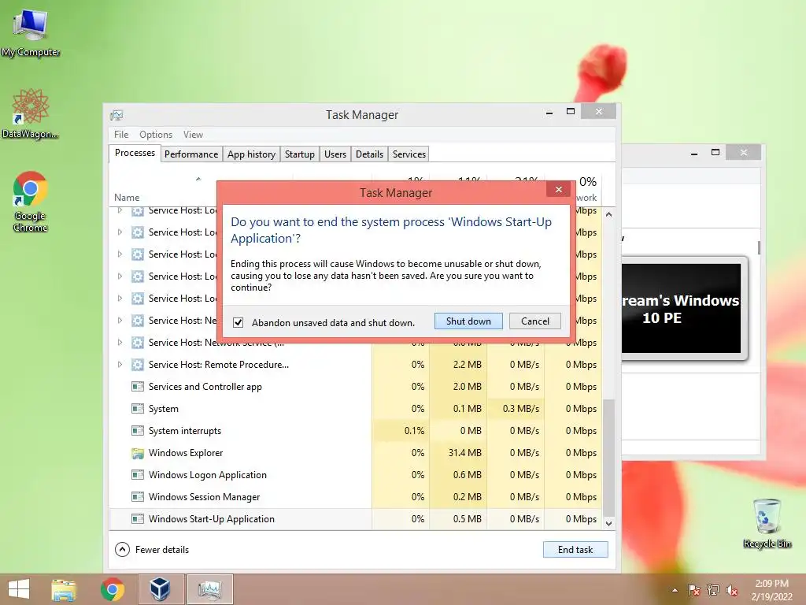Click the taskbar clock showing 2:09 PM

(x=771, y=590)
